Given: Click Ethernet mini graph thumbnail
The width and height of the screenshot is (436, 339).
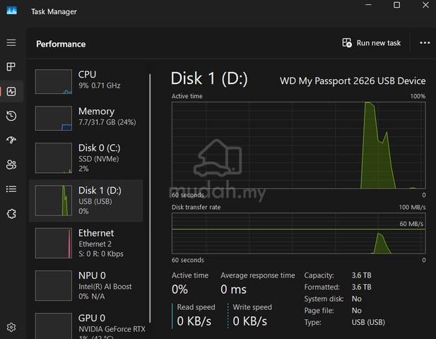Looking at the screenshot, I should 54,243.
